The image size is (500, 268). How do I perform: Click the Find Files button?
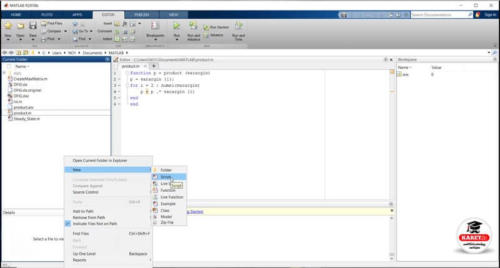tap(52, 24)
